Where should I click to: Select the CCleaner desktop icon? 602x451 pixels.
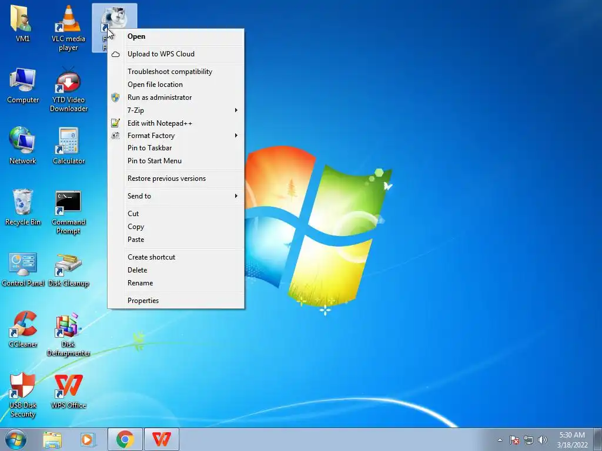tap(23, 329)
